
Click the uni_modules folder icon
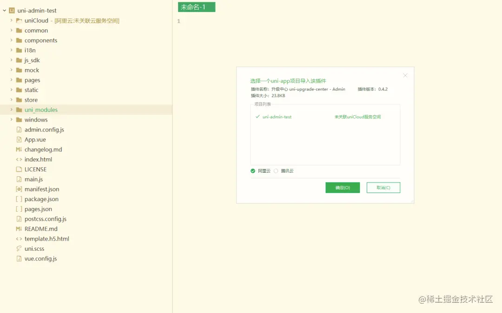tap(19, 110)
